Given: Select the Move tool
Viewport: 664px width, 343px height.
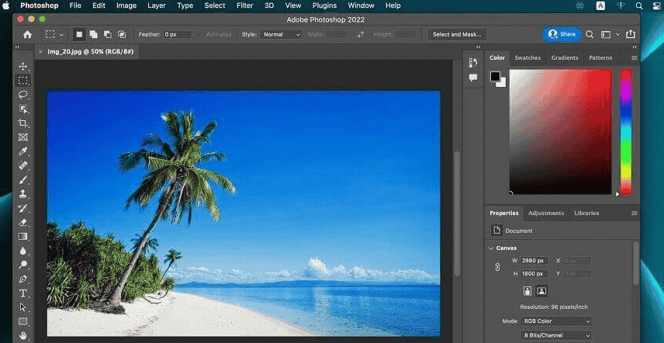Looking at the screenshot, I should point(23,67).
